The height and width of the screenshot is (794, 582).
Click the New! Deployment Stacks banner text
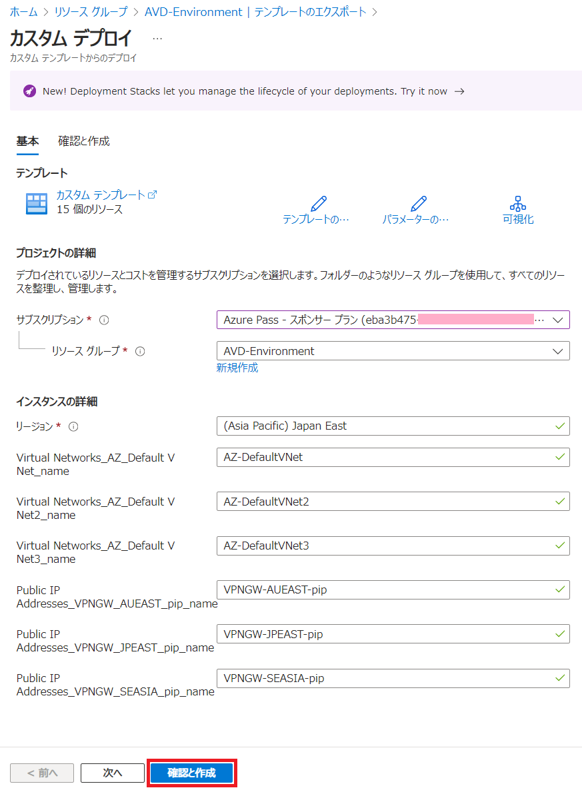(x=245, y=91)
